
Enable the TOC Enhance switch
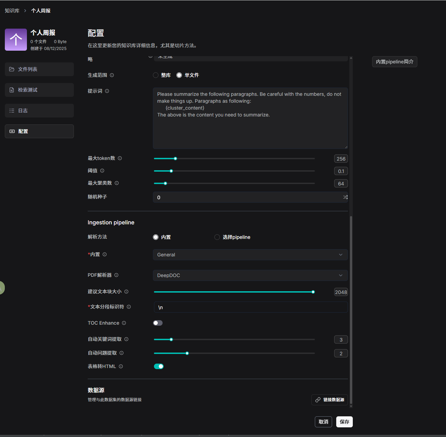click(158, 323)
